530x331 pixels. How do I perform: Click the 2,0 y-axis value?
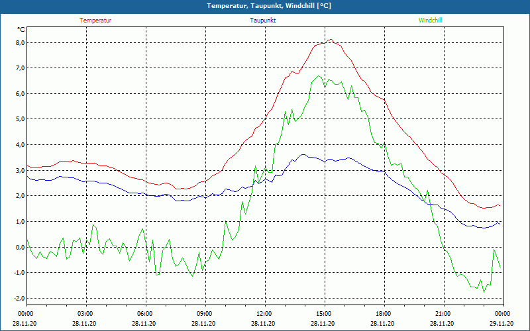[x=20, y=195]
